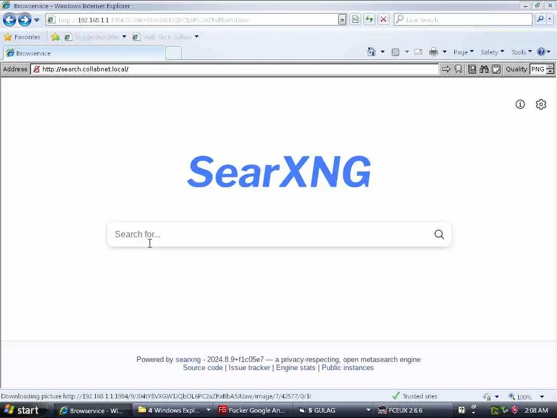Viewport: 557px width, 418px height.
Task: Click the Protected Mode status bar icon
Action: pos(487,396)
